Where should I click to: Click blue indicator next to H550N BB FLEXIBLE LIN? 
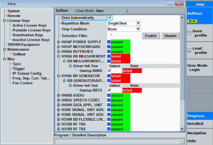tap(109, 120)
